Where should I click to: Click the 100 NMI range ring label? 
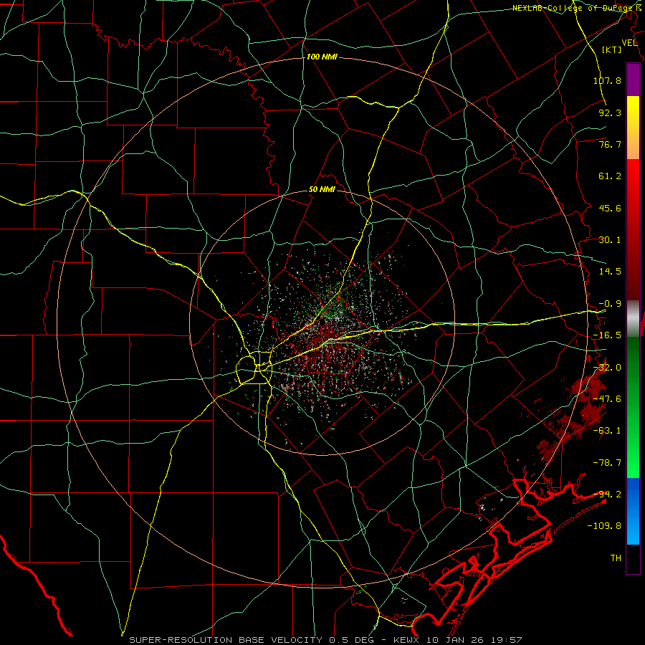pyautogui.click(x=322, y=57)
